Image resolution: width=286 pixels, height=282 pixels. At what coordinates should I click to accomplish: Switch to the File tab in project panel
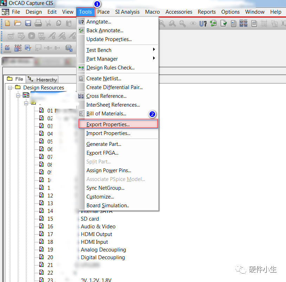tap(15, 79)
